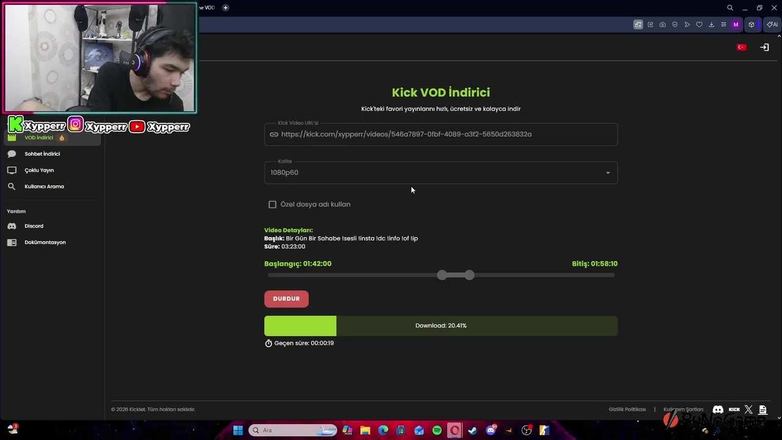The height and width of the screenshot is (440, 782).
Task: Open Sohbet İndirici in sidebar
Action: click(52, 154)
